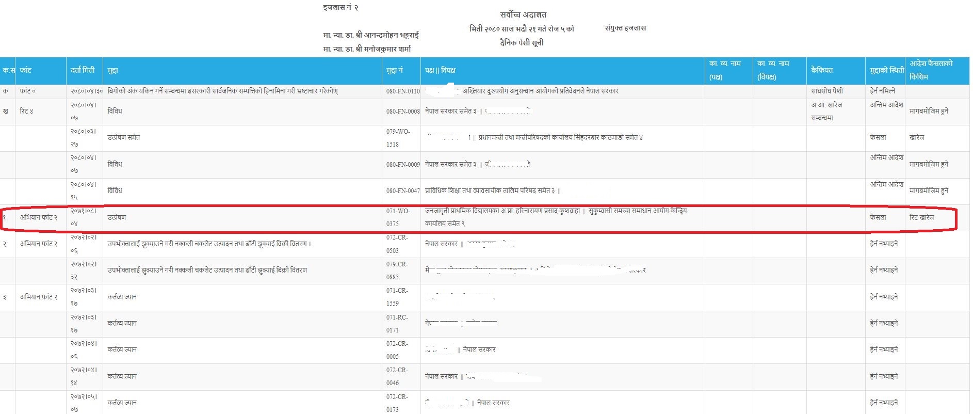This screenshot has height=414, width=973.
Task: Click the संयुक्त इजलास label
Action: [625, 28]
